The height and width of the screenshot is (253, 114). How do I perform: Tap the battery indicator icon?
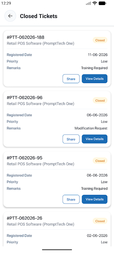(102, 3)
